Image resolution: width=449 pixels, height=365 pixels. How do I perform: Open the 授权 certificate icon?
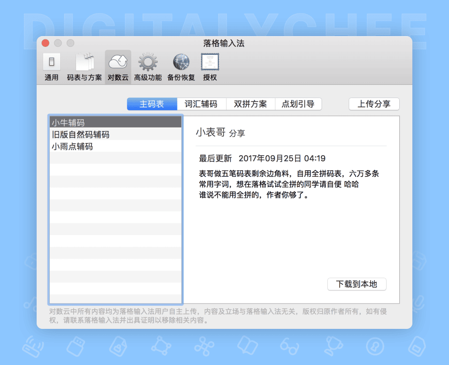click(210, 67)
